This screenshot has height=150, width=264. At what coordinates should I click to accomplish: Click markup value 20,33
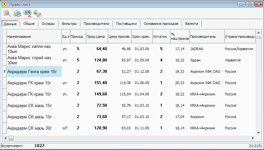tap(180, 83)
